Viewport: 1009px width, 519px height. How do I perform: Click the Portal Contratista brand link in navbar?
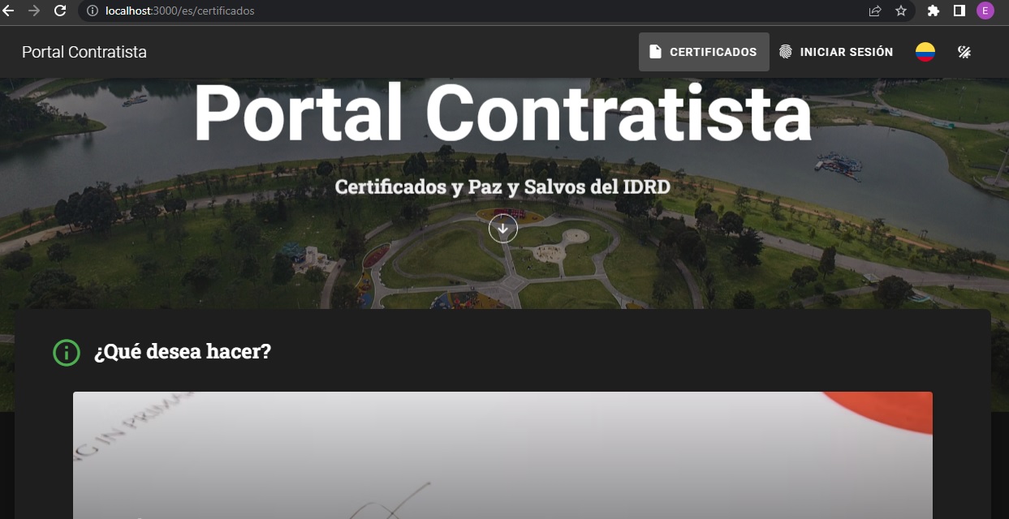(84, 52)
